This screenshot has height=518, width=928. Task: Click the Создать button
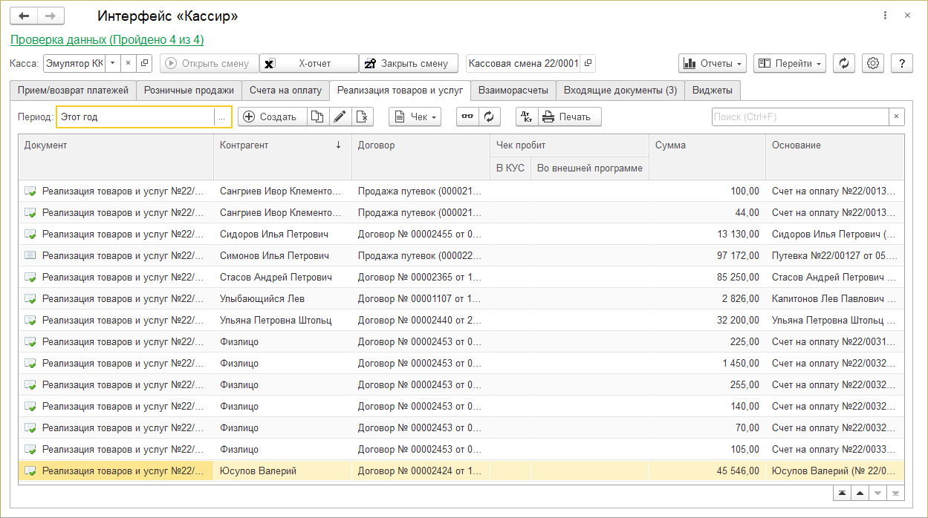point(272,117)
